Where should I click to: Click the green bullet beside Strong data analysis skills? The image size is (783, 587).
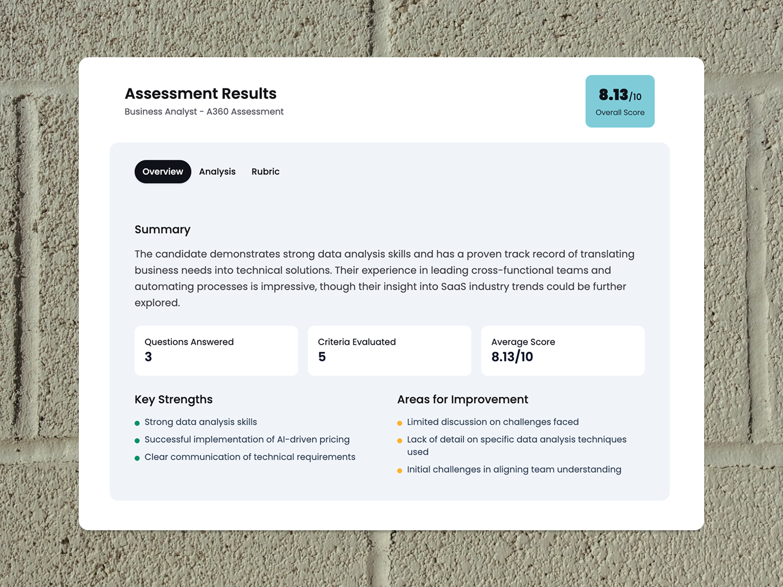click(x=138, y=422)
